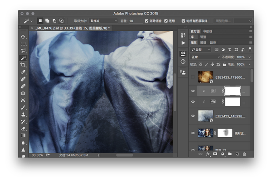
Task: Open the Sample Size dropdown
Action: pos(103,21)
